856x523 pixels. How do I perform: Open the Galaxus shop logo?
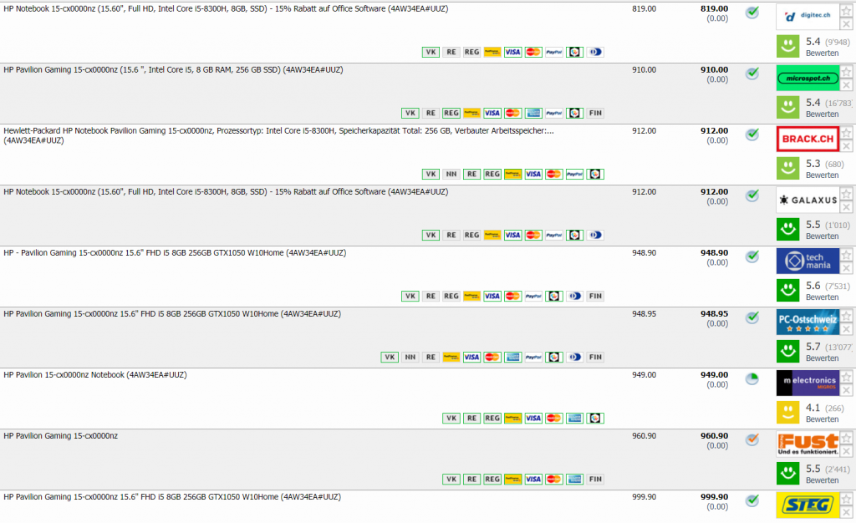pyautogui.click(x=808, y=201)
